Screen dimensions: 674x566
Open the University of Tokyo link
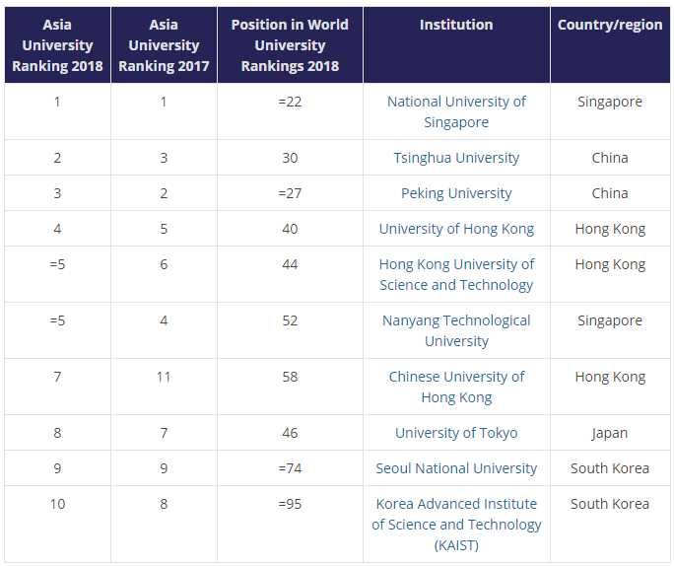tap(456, 433)
